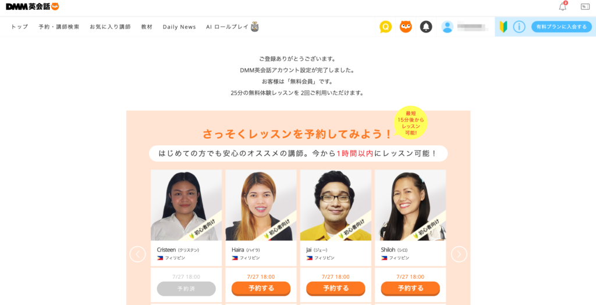
Task: Click the AI ロールプレイ owl icon
Action: click(x=255, y=27)
